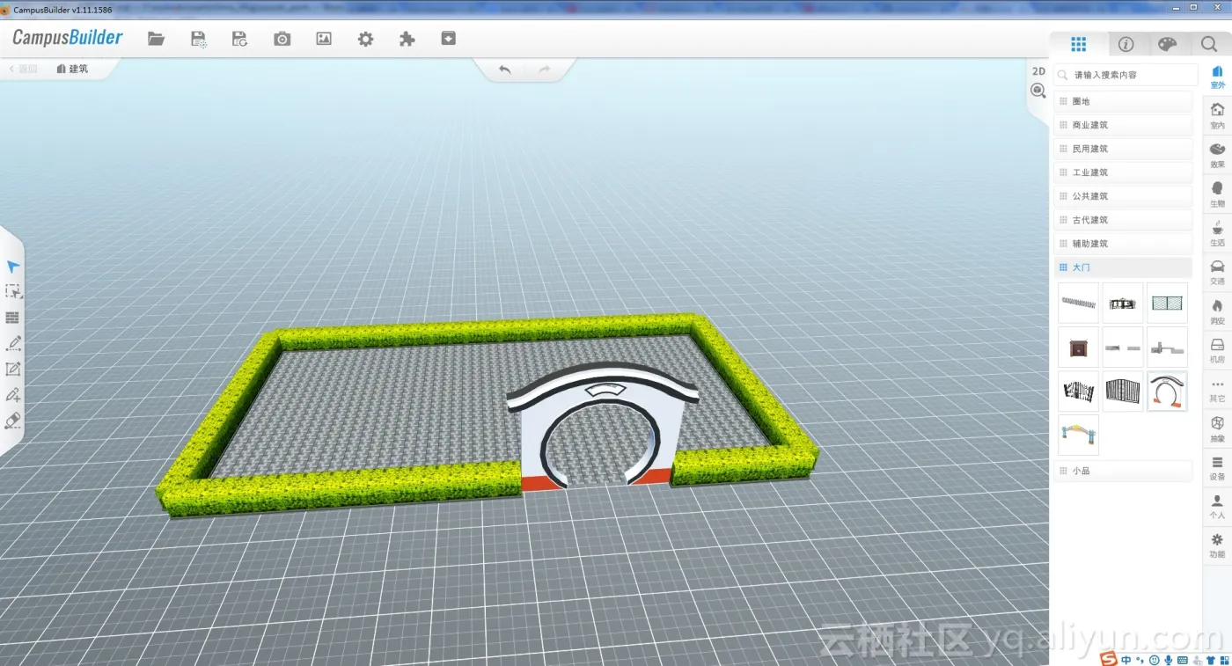Expand the 商业建筑 category

click(x=1123, y=125)
